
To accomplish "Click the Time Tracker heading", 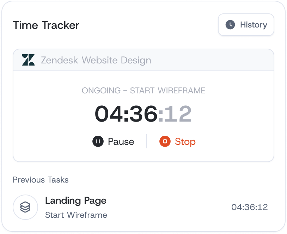I will coord(46,25).
